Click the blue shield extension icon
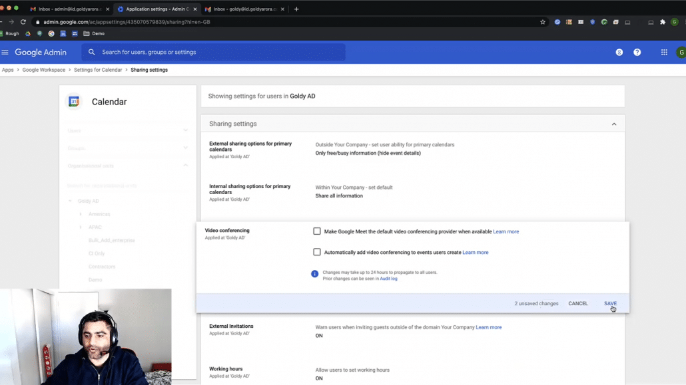Image resolution: width=686 pixels, height=385 pixels. (x=592, y=22)
